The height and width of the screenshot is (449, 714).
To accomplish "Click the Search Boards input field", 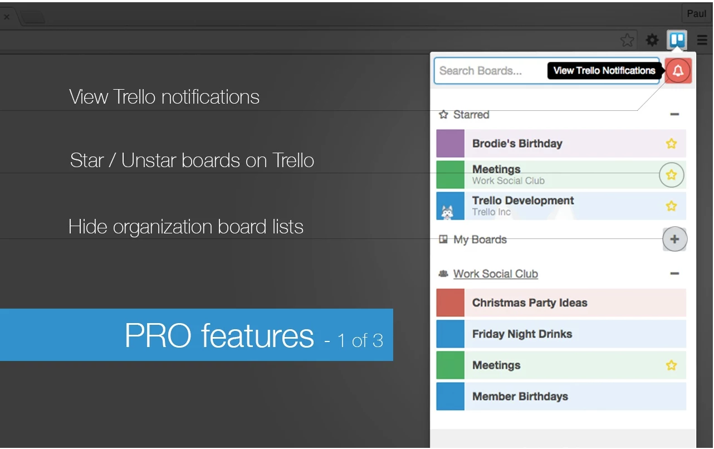I will click(490, 71).
